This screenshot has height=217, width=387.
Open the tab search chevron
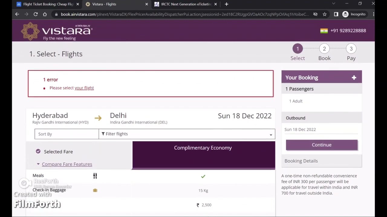coord(333,4)
